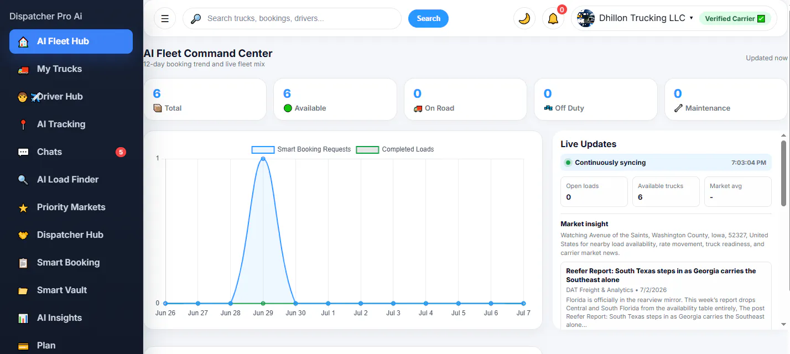Image resolution: width=790 pixels, height=354 pixels.
Task: Click the Dispatcher Pro Ai title
Action: tap(46, 16)
